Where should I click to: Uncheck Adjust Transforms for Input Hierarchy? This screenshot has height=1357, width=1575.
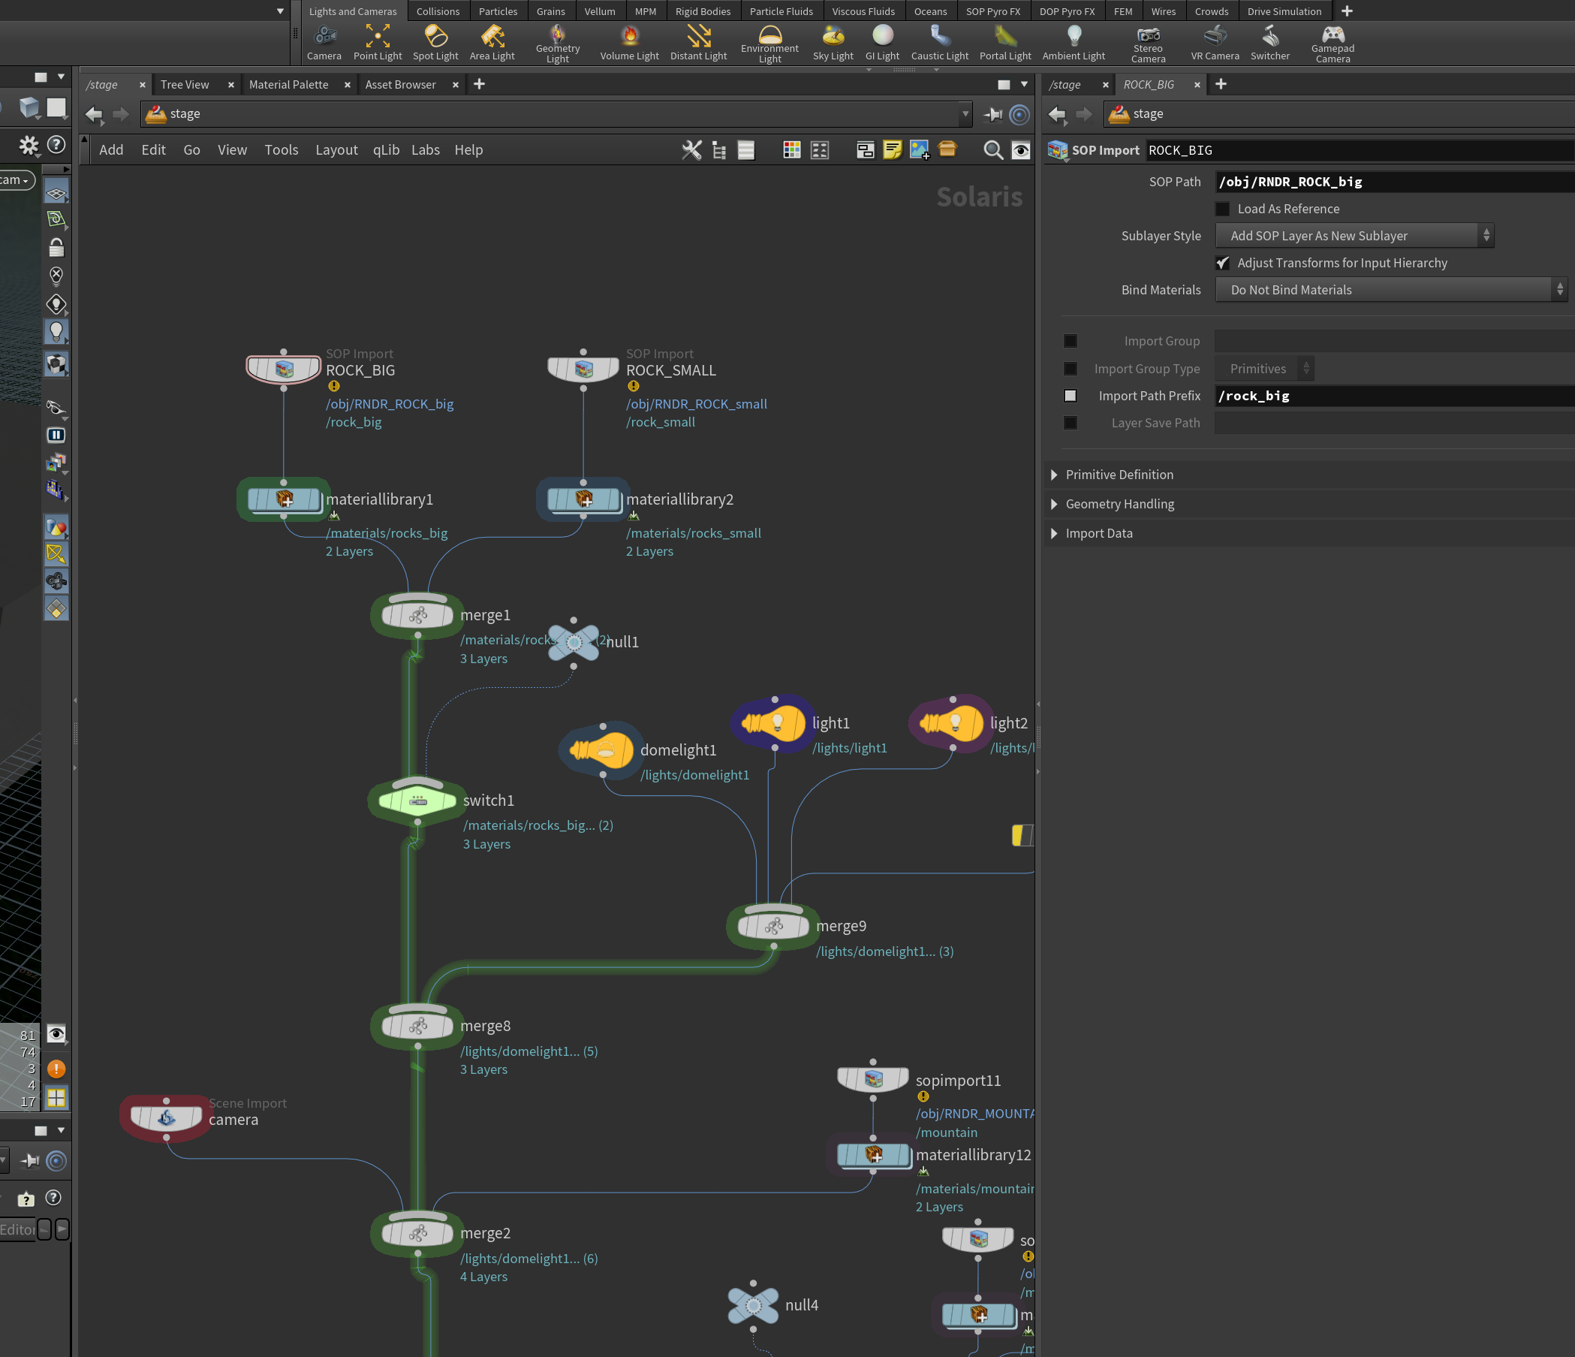click(x=1222, y=263)
